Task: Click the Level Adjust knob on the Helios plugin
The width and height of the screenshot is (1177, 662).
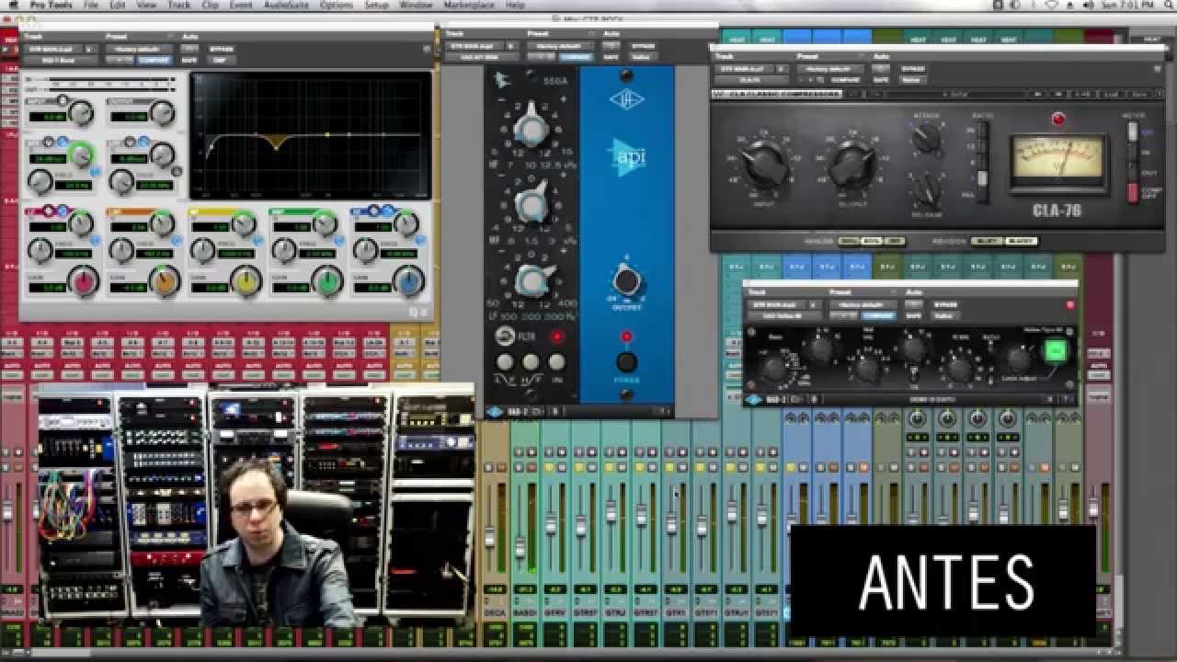Action: [1018, 360]
